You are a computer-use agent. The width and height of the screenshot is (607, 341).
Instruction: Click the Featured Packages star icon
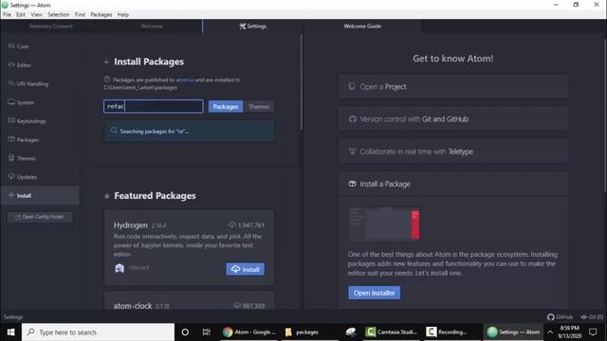(x=107, y=196)
